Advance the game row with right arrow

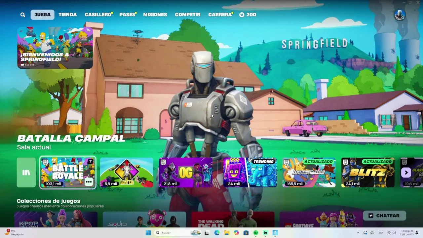[406, 173]
